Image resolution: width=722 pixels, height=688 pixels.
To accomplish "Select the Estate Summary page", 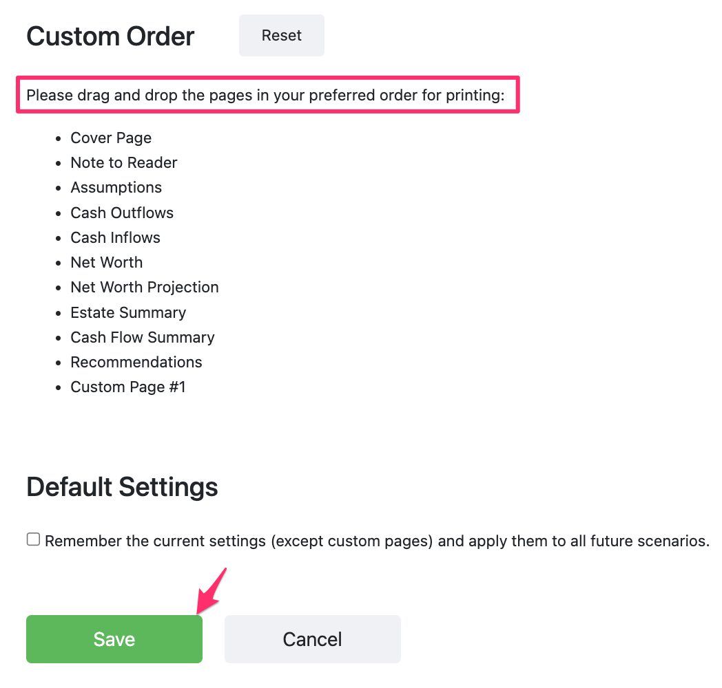I will [128, 313].
